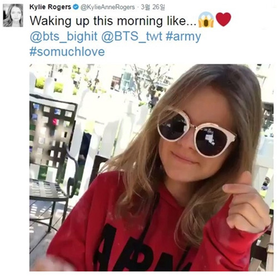Open the tweet's 3월 26일 timestamp
The height and width of the screenshot is (276, 278).
[x=153, y=7]
